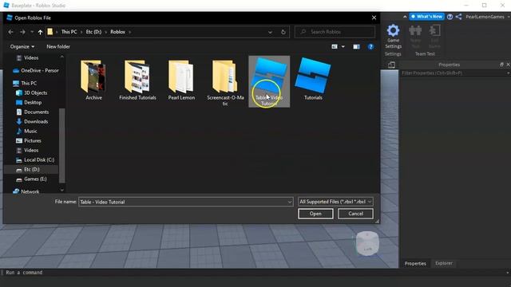Select Etc (D:) in the address path
Screen dimensions: 511x287
93,32
